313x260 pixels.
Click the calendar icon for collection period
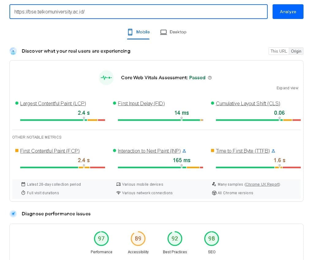tap(23, 184)
